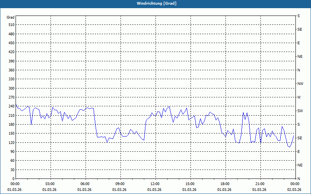
Task: Select the 15:00 time label
Action: click(190, 184)
